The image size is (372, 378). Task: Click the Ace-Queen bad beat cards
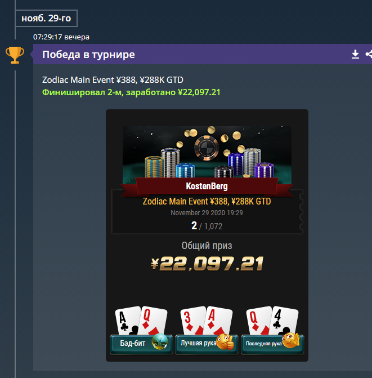141,321
